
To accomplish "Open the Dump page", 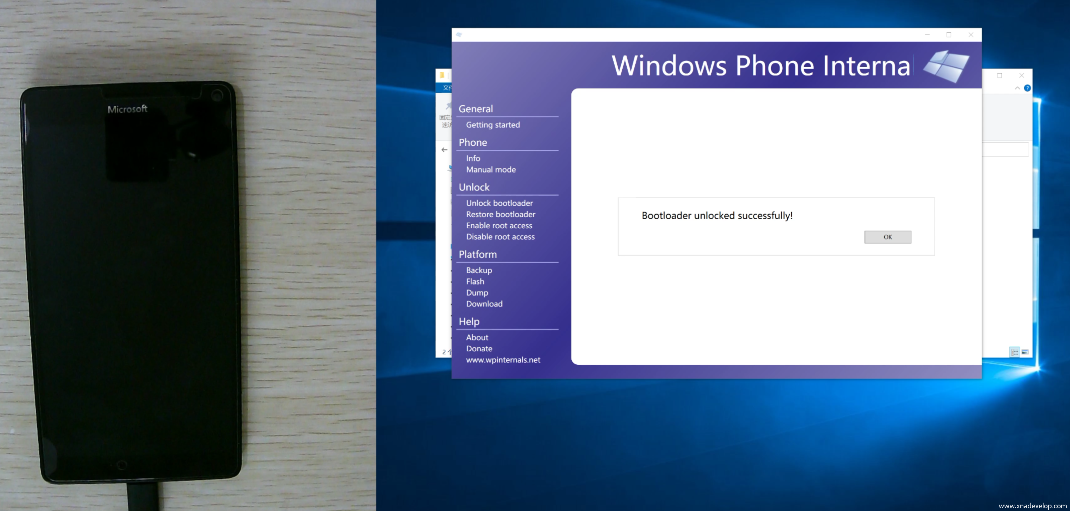I will 476,293.
